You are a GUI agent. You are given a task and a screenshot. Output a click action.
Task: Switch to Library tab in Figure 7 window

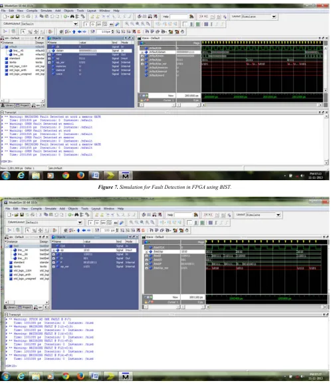click(x=7, y=106)
